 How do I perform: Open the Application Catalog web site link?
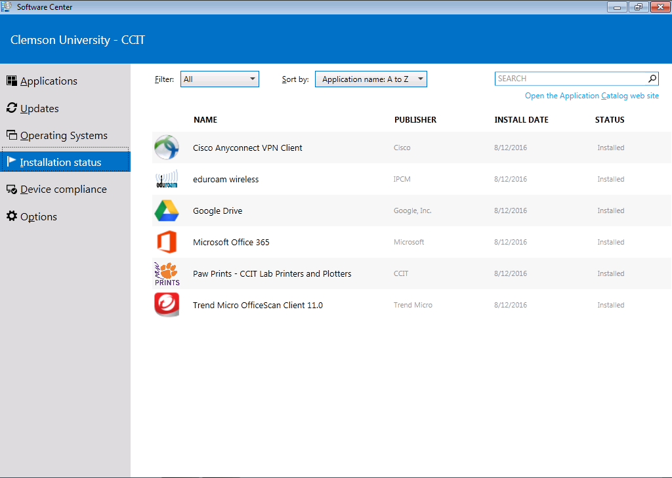(592, 96)
